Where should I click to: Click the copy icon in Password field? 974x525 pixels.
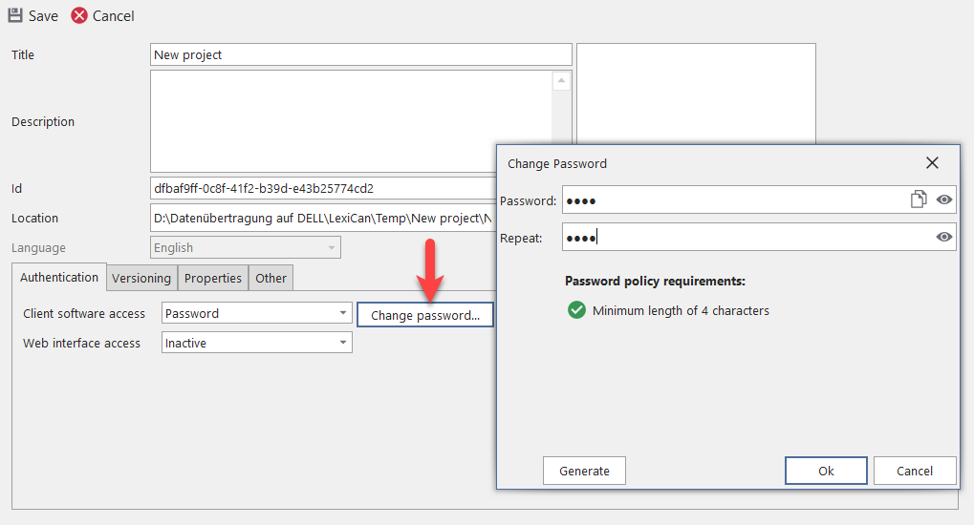pos(919,199)
